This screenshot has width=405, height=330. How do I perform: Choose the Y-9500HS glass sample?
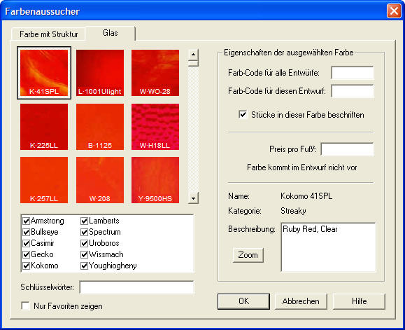click(x=155, y=180)
